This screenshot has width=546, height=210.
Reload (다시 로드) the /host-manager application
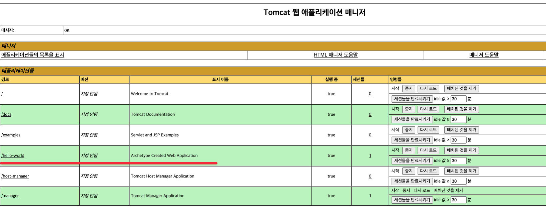pos(428,171)
